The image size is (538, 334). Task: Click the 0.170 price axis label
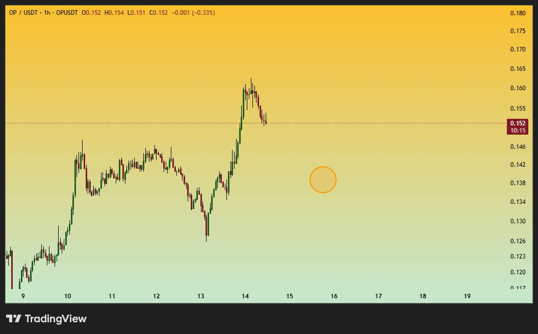click(x=518, y=49)
